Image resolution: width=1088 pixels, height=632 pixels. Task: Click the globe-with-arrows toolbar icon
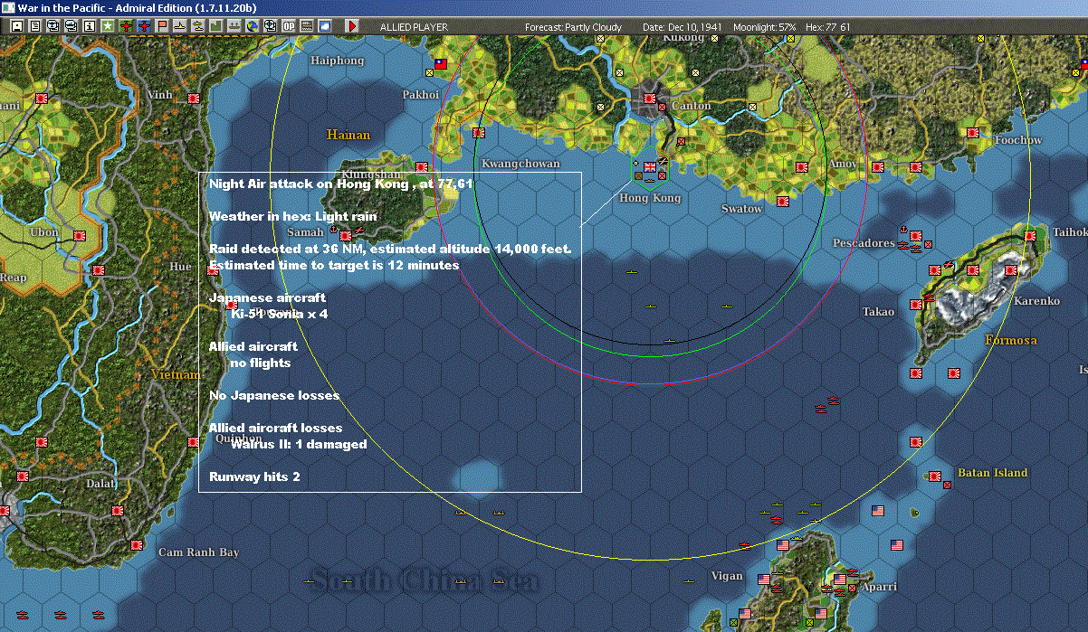53,26
